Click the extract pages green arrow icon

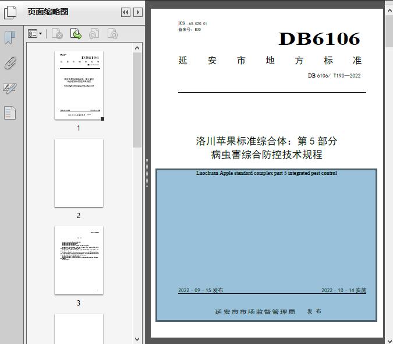click(x=76, y=34)
